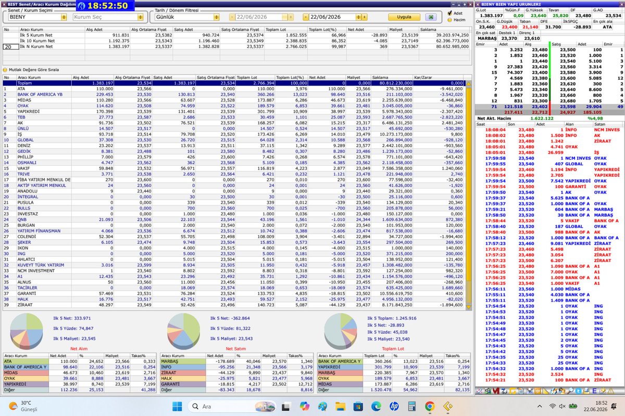The image size is (625, 416).
Task: Select BANK OF AMERICA YB row
Action: tap(233, 94)
